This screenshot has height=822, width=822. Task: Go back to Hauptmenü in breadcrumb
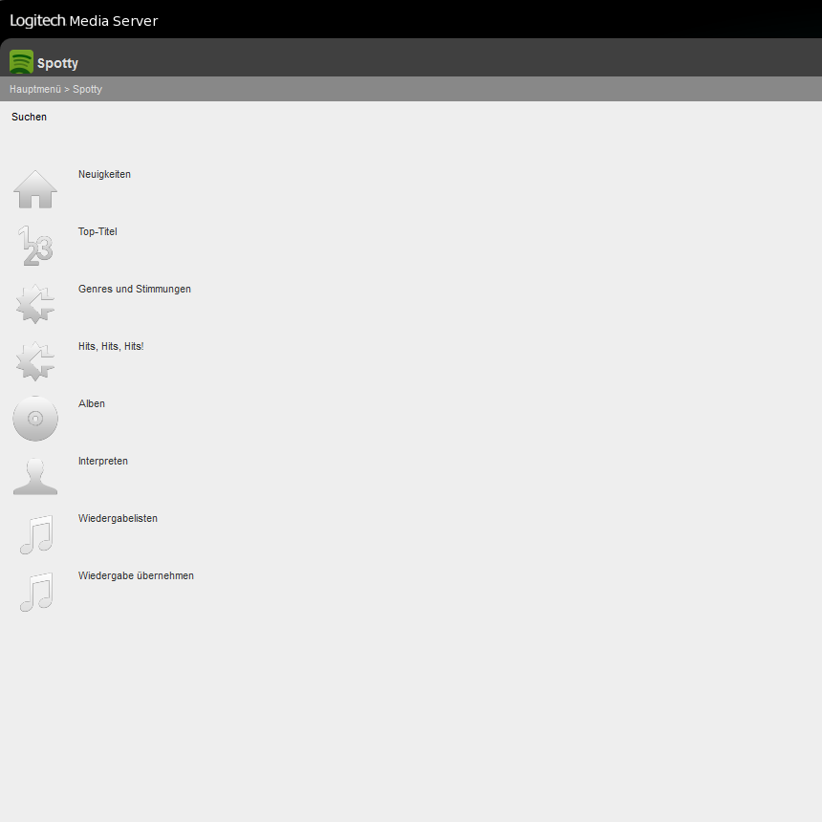(x=35, y=89)
